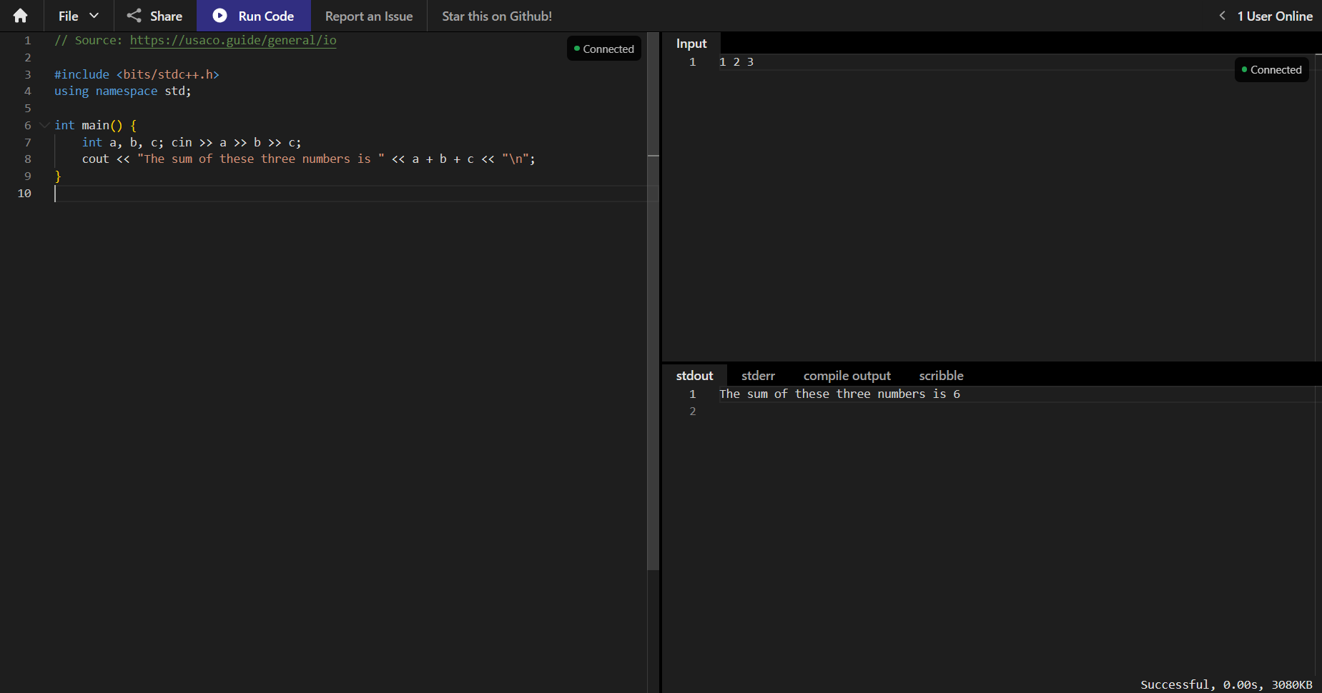The width and height of the screenshot is (1322, 693).
Task: Switch to the scribble tab
Action: click(941, 375)
